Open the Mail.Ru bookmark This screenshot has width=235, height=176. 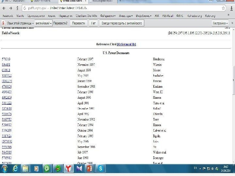pos(20,16)
